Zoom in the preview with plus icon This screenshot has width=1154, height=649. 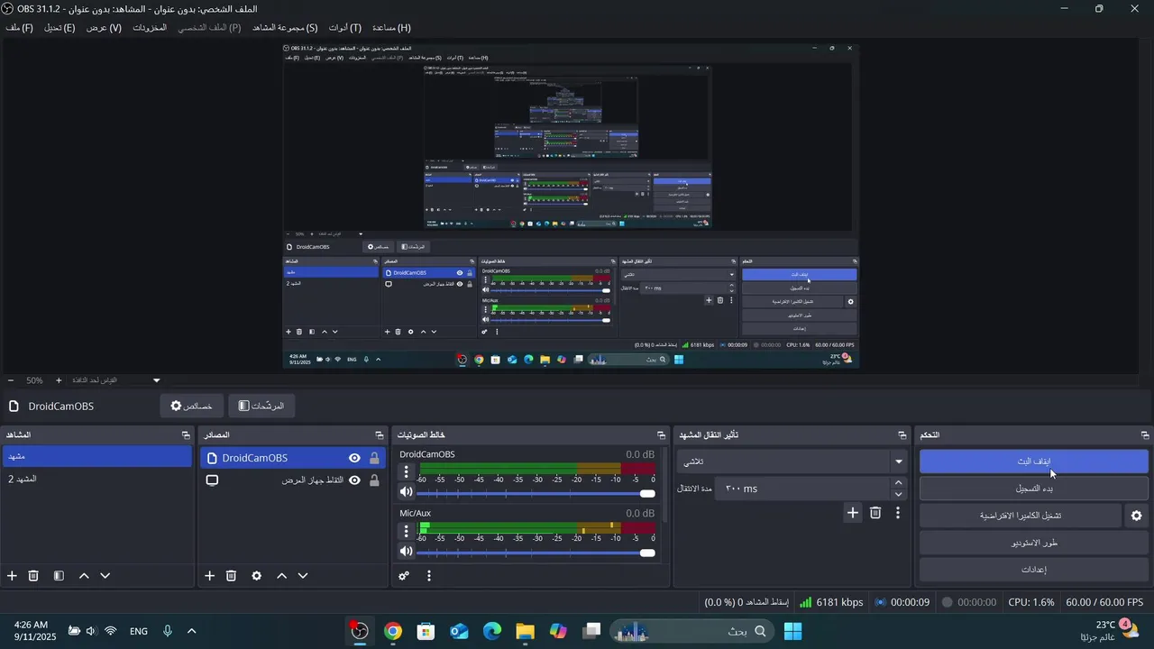pos(60,380)
